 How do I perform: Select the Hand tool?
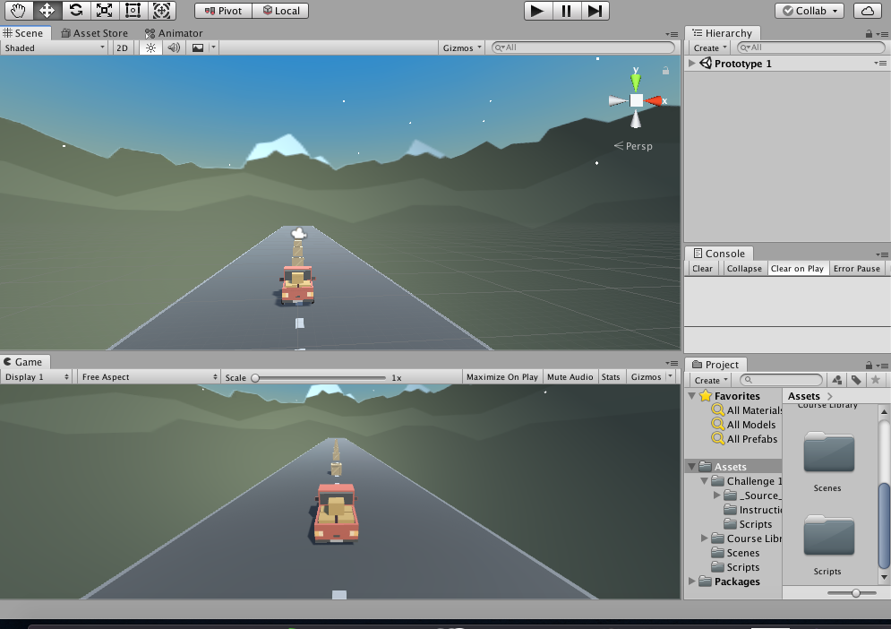click(x=16, y=10)
